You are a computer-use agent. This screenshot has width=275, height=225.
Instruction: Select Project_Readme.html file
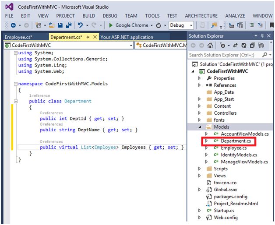[x=236, y=204]
